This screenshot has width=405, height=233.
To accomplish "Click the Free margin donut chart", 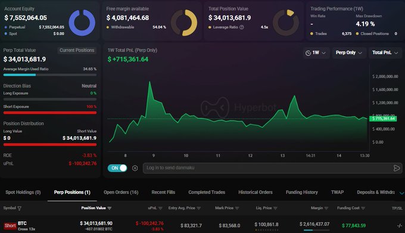I will click(184, 23).
